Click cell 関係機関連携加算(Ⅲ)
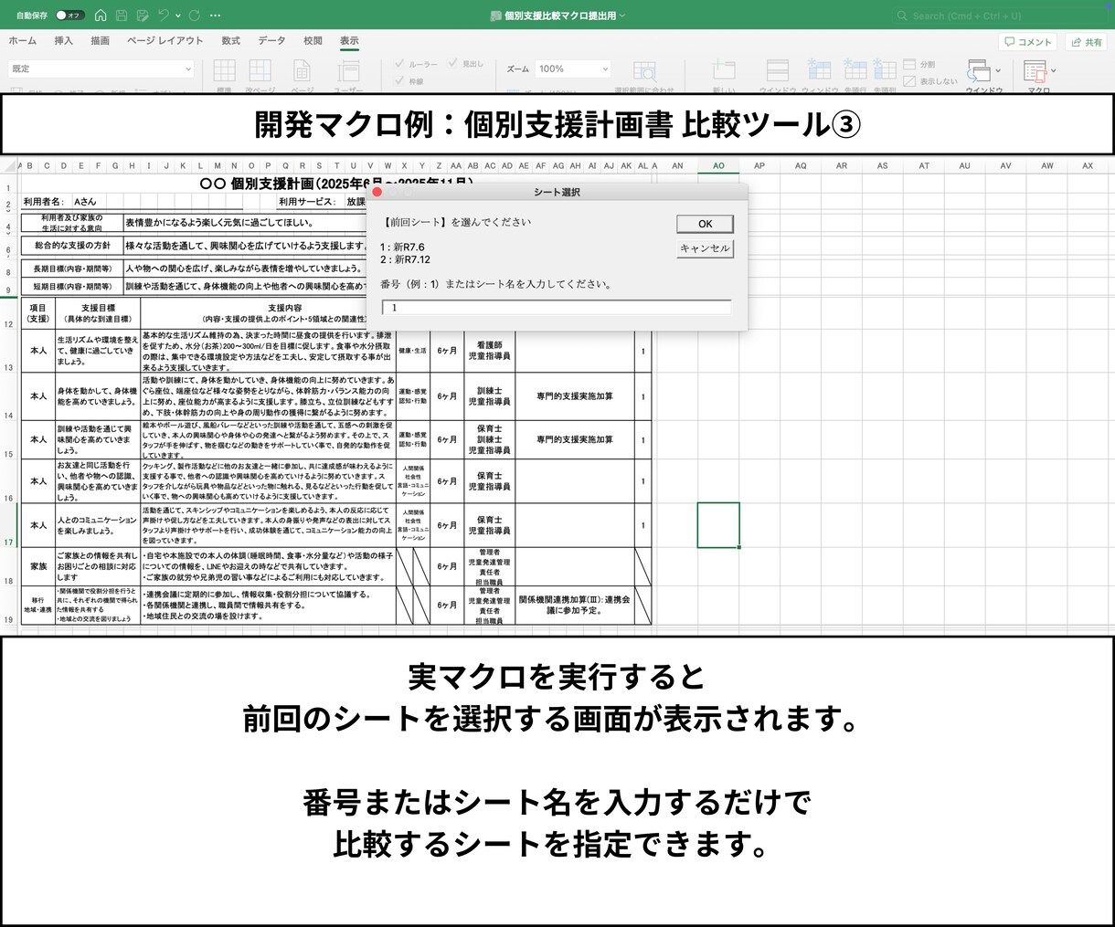The width and height of the screenshot is (1115, 927). [x=575, y=605]
